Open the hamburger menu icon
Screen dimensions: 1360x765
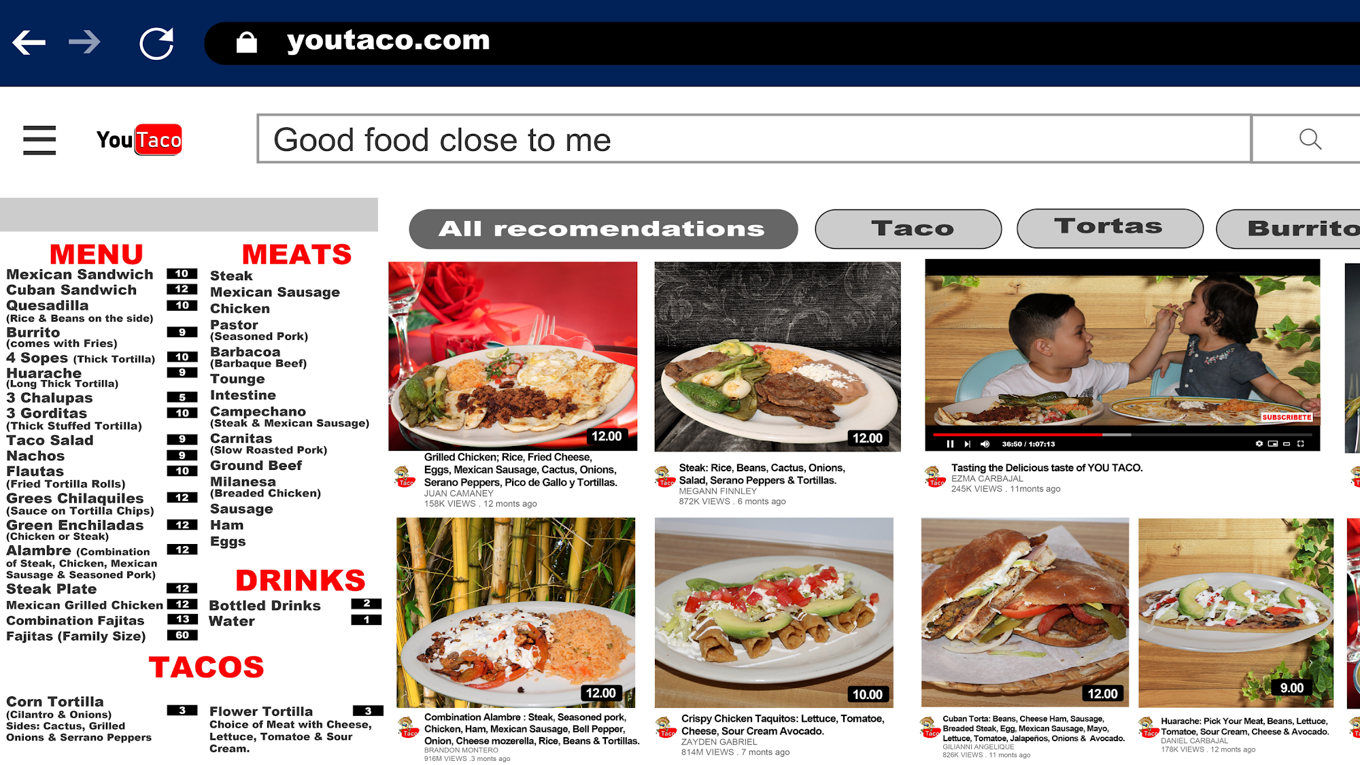39,140
